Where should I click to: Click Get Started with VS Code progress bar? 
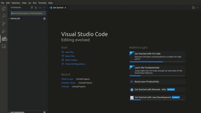pyautogui.click(x=157, y=62)
